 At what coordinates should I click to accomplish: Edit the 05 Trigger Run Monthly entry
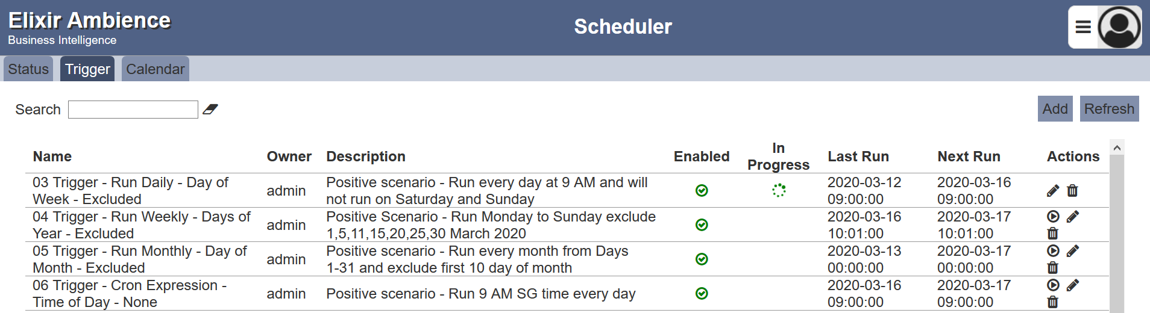[1072, 251]
